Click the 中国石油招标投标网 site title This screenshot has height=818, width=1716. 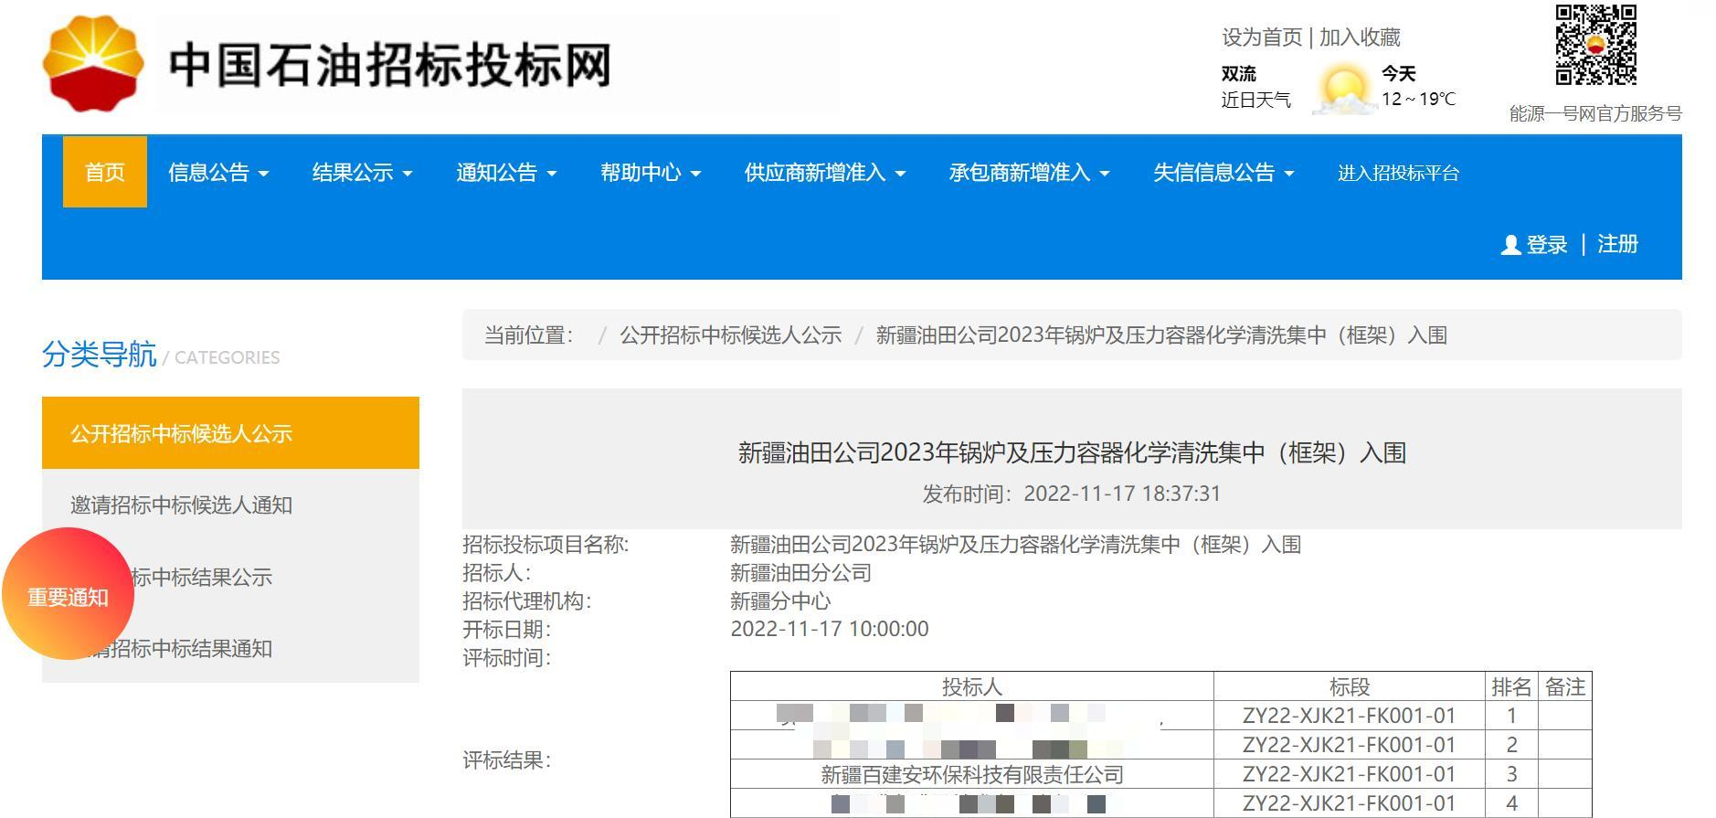click(x=390, y=65)
